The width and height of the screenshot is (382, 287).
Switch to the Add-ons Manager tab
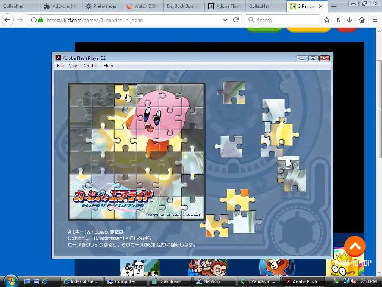pos(62,6)
